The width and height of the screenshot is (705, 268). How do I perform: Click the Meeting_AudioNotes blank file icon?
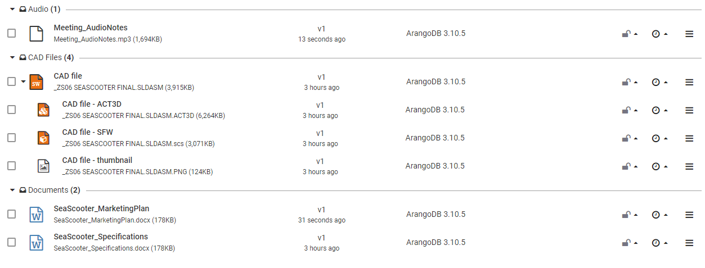click(x=36, y=33)
